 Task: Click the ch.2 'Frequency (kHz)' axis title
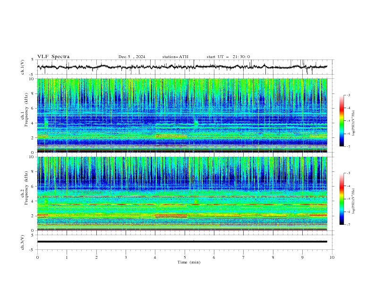(26, 187)
